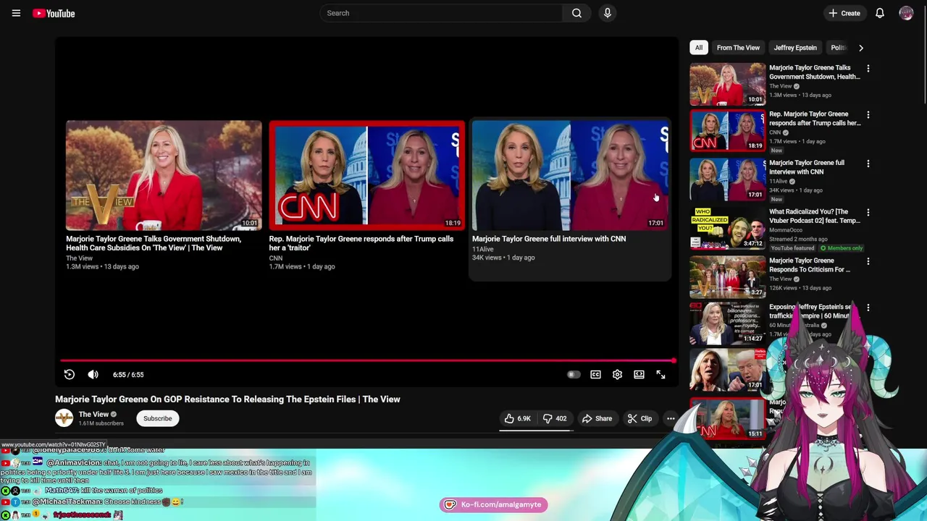The height and width of the screenshot is (521, 927).
Task: Open sidebar thumbnail 'Marjorie Taylor Greene Talks Government Shutdown'
Action: [727, 84]
